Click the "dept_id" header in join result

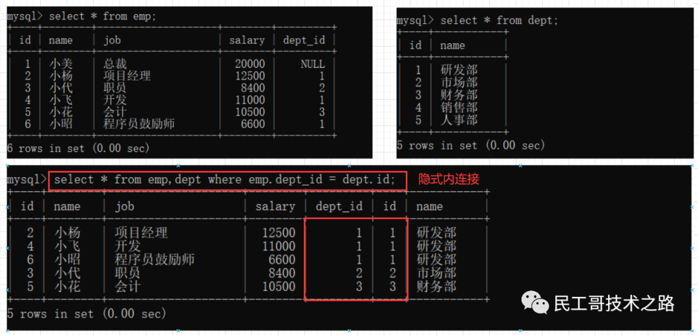(339, 206)
